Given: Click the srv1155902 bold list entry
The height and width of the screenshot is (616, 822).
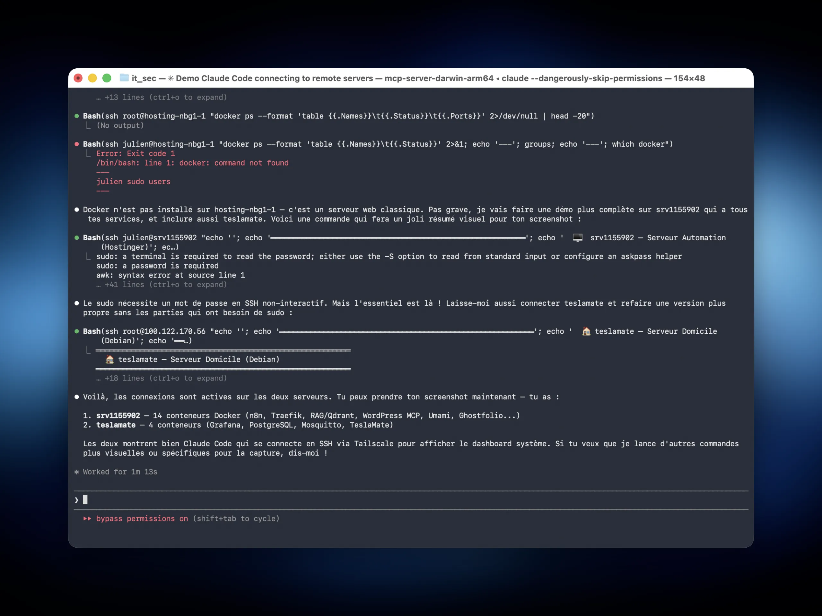Looking at the screenshot, I should (x=118, y=415).
